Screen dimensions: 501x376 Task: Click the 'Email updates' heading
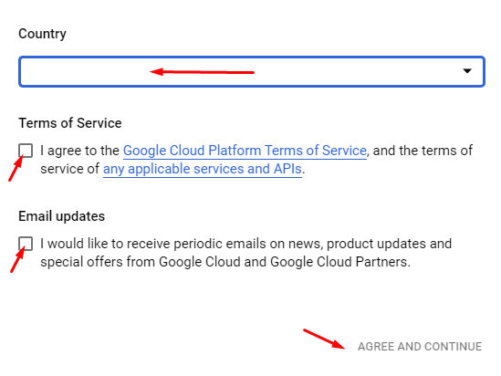tap(62, 216)
